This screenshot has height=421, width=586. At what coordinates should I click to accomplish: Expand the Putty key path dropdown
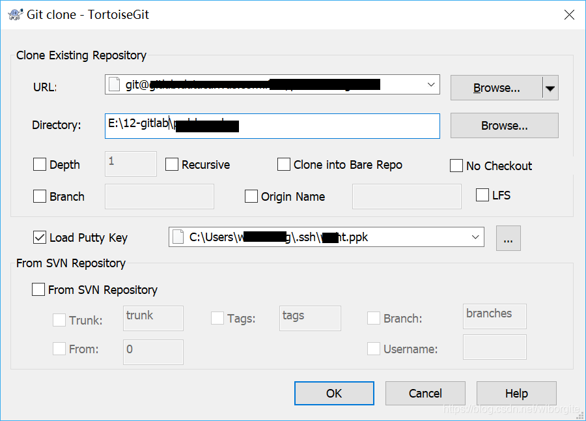click(475, 237)
